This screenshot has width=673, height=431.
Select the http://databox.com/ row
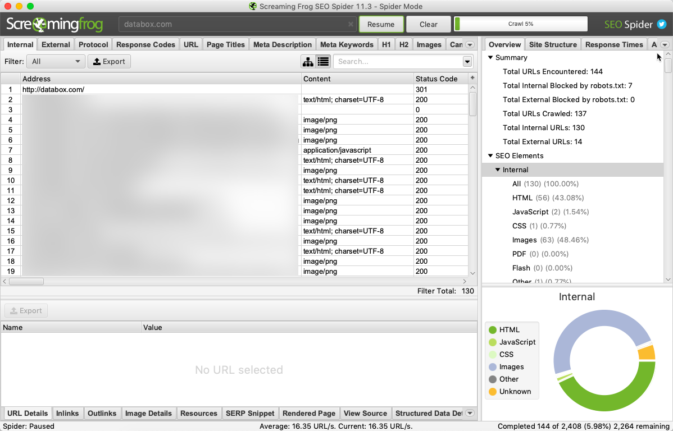234,90
